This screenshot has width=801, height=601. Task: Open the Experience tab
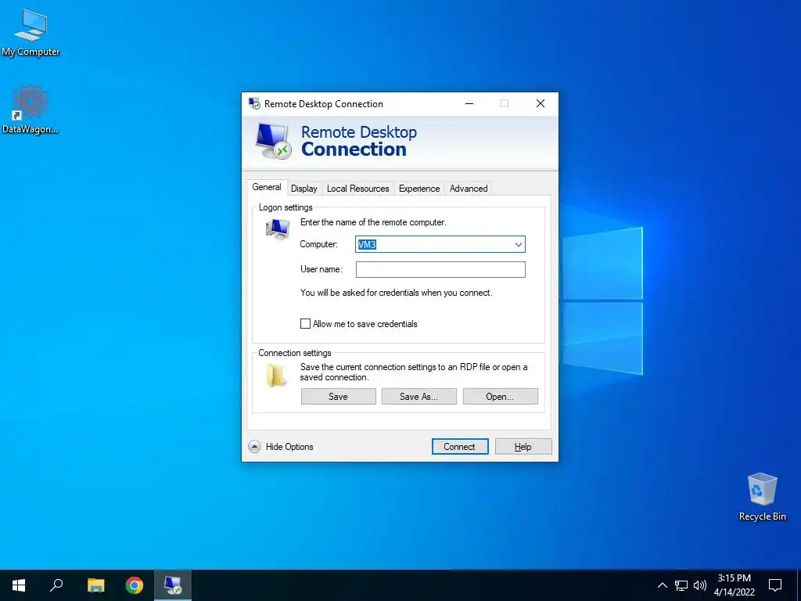point(419,189)
